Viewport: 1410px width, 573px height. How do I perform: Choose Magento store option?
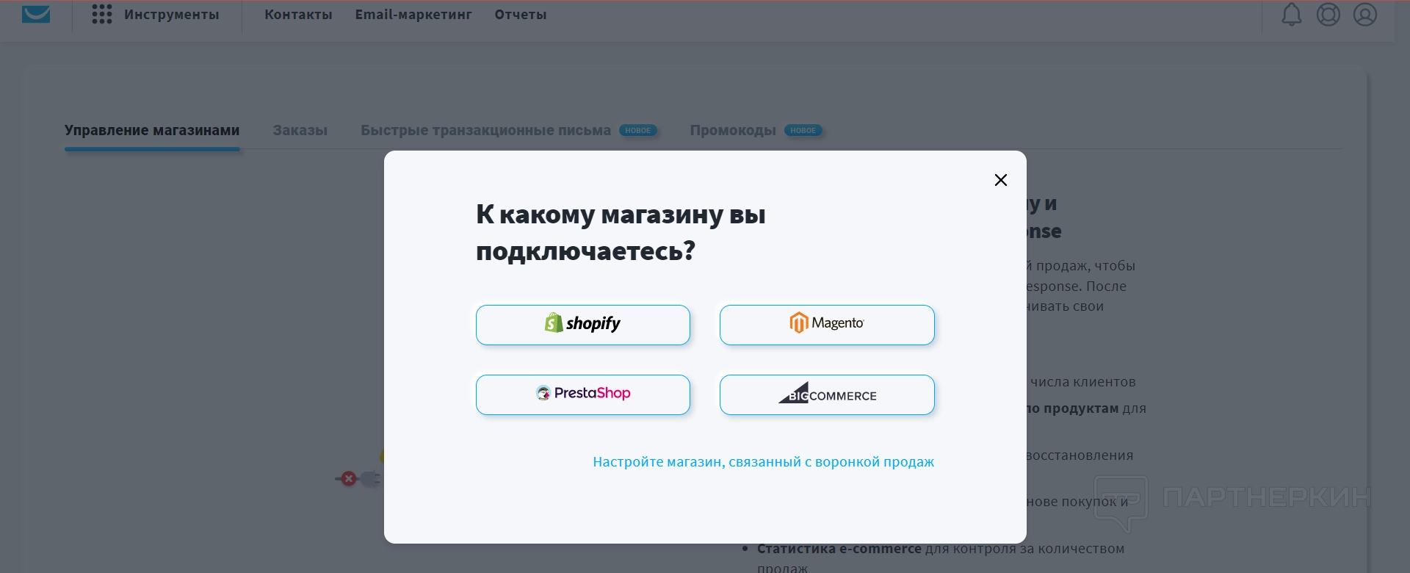point(827,325)
